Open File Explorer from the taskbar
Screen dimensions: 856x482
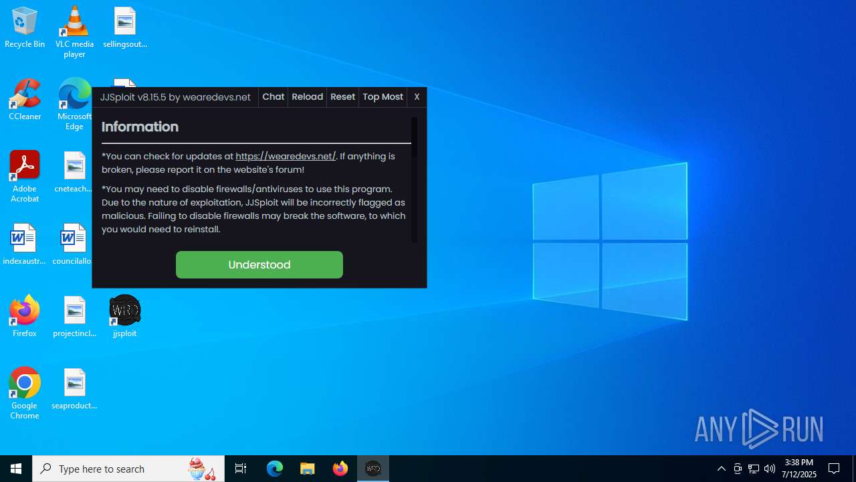308,469
